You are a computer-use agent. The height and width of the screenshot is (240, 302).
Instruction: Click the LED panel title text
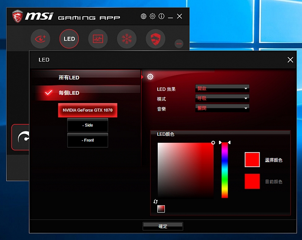44,60
